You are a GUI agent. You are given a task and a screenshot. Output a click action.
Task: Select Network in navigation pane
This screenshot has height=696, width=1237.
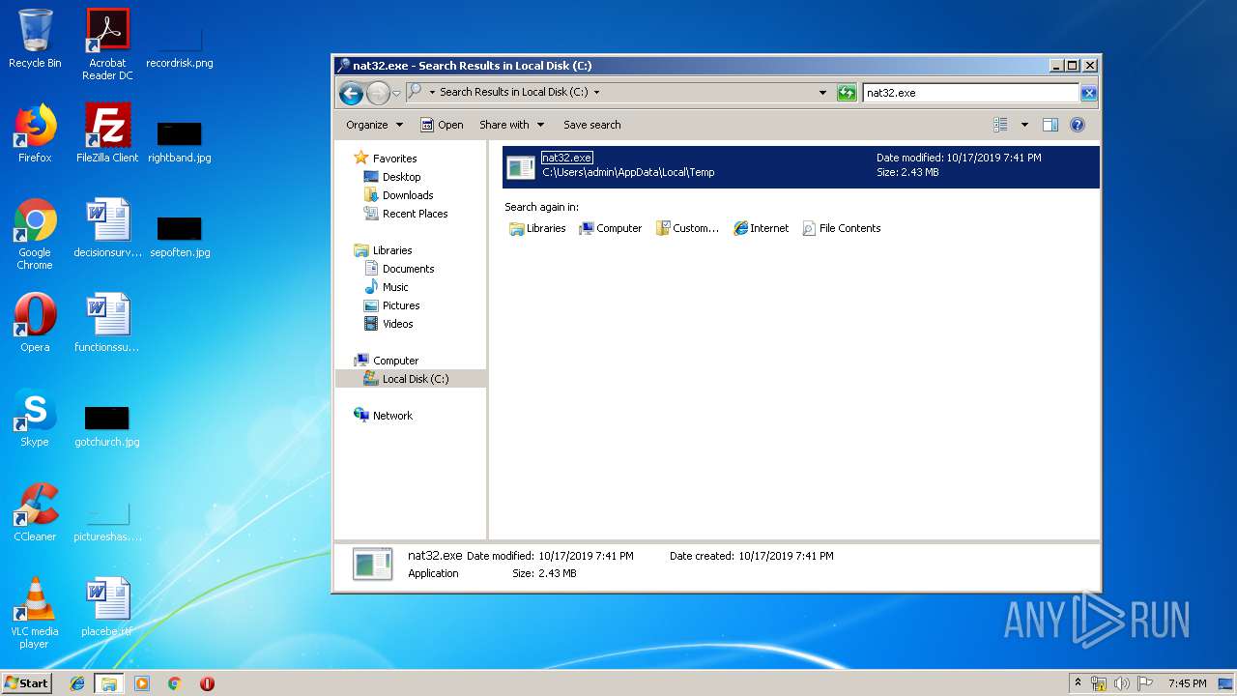(384, 416)
